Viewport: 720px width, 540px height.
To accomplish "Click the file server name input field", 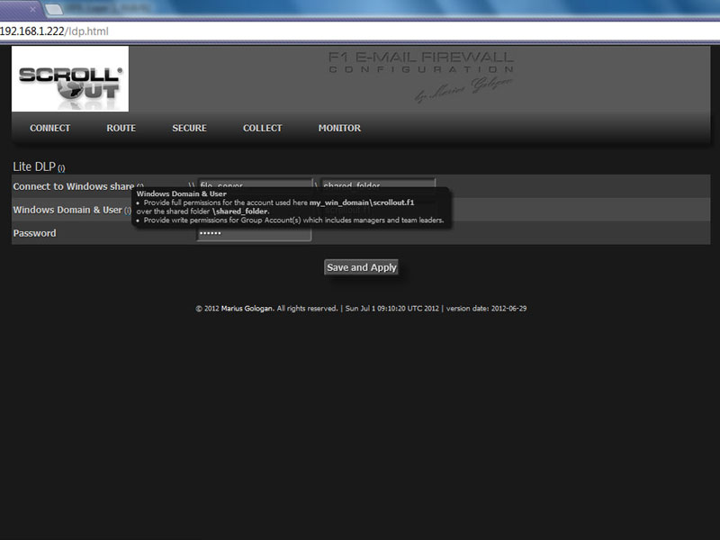I will (x=254, y=184).
